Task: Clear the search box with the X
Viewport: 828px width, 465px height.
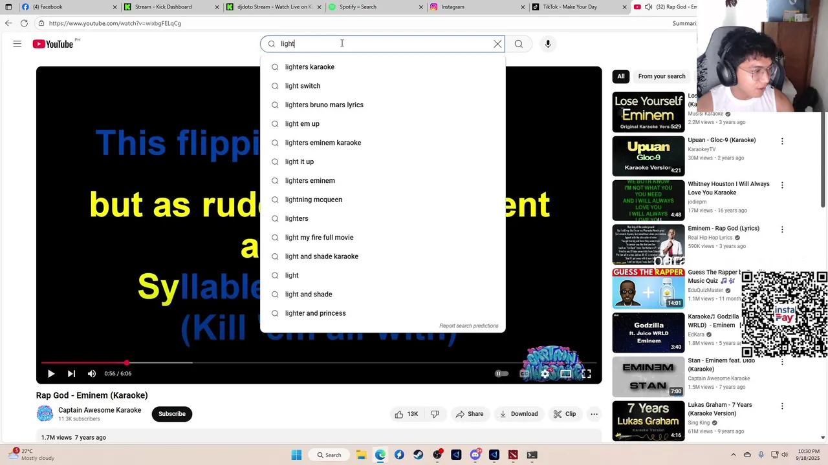Action: click(497, 44)
